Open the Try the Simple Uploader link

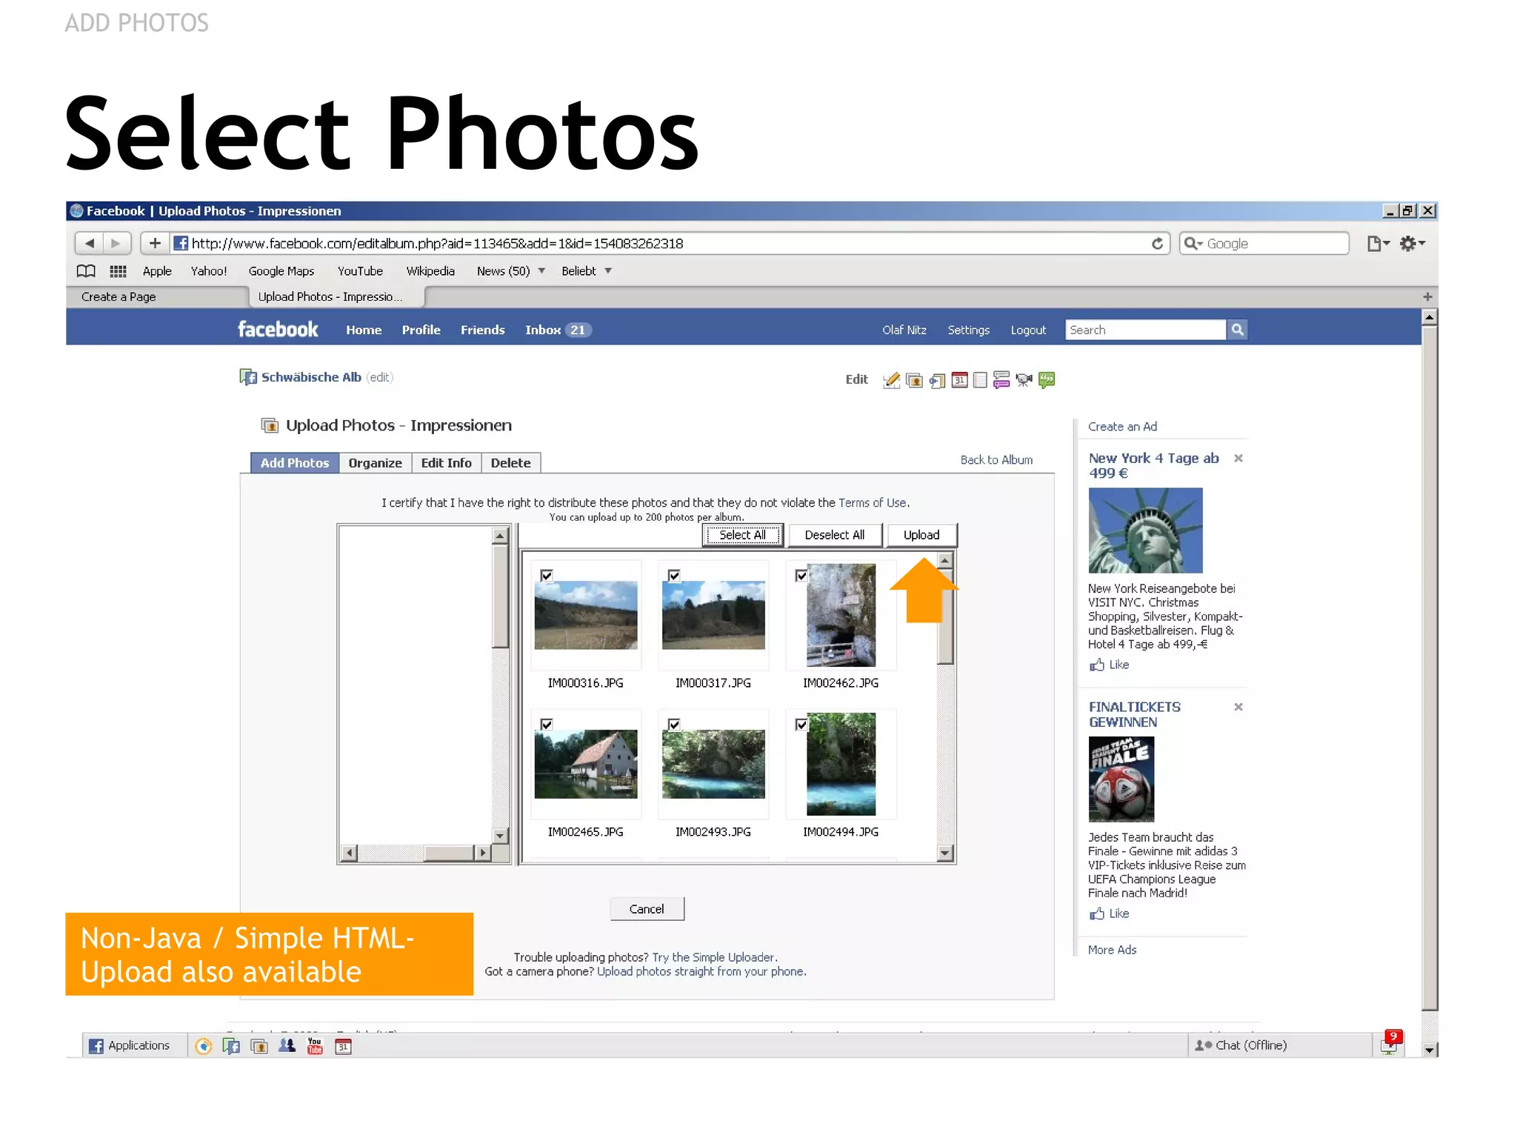point(713,957)
